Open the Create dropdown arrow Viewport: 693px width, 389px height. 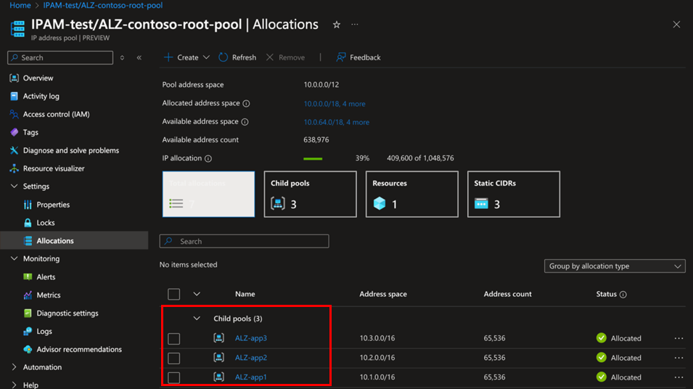tap(206, 57)
